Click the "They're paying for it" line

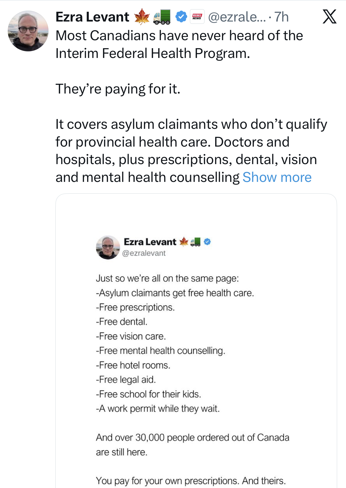118,89
